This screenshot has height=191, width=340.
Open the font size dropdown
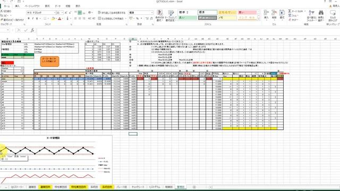coord(62,13)
